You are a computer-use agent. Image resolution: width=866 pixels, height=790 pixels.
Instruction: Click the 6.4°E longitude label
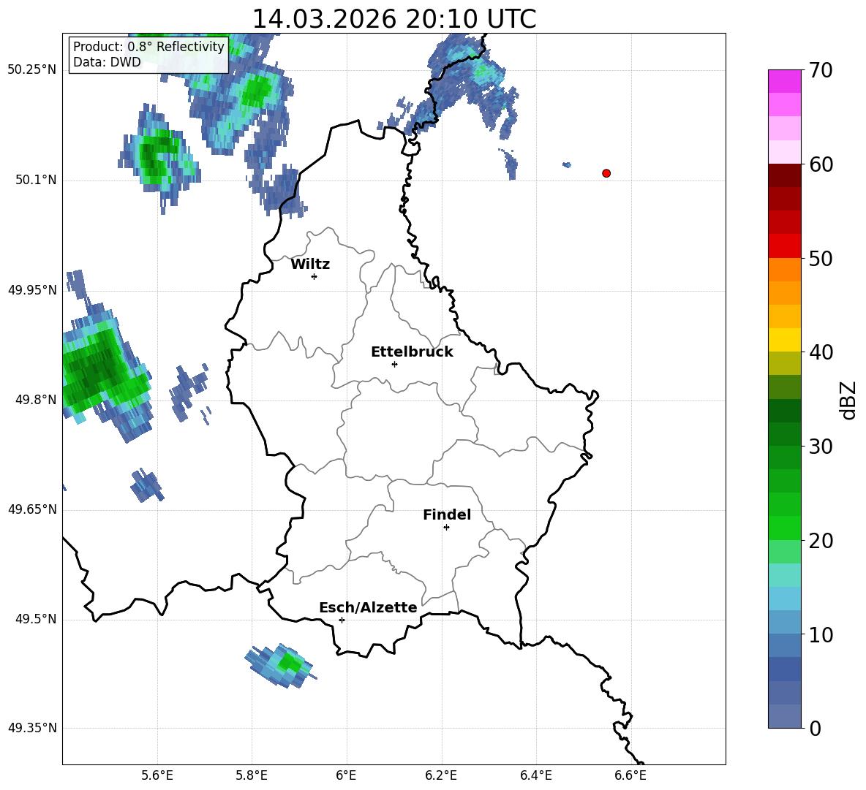(535, 775)
